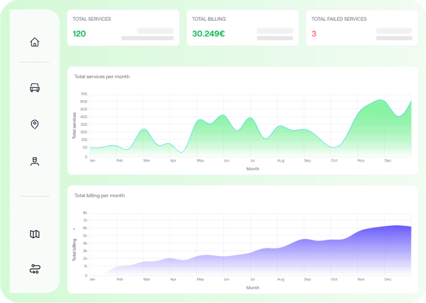Screen dimensions: 426x303
Task: Click the red failed services count 3
Action: click(314, 34)
